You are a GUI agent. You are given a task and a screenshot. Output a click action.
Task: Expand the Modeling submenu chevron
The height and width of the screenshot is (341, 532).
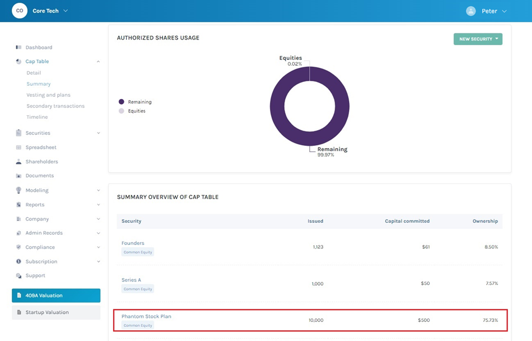[x=98, y=190]
